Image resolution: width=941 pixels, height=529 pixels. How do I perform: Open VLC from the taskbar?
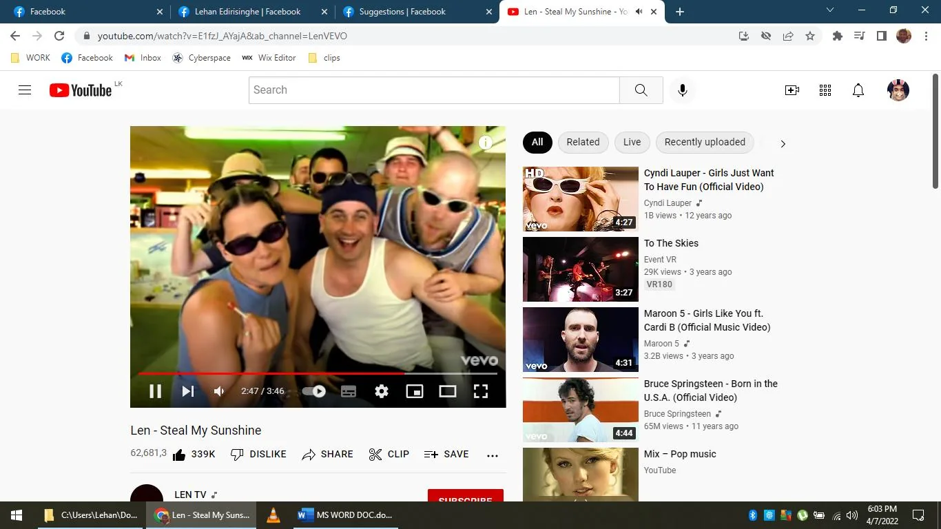click(273, 515)
